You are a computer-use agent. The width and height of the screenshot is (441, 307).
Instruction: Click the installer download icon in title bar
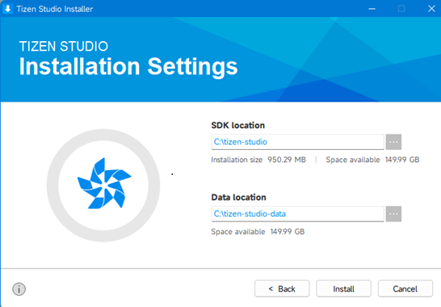click(7, 9)
